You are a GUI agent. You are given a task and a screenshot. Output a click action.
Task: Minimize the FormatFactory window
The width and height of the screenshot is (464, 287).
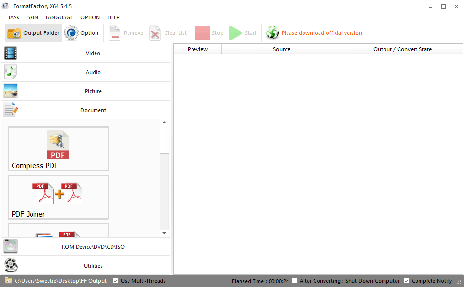[x=430, y=6]
